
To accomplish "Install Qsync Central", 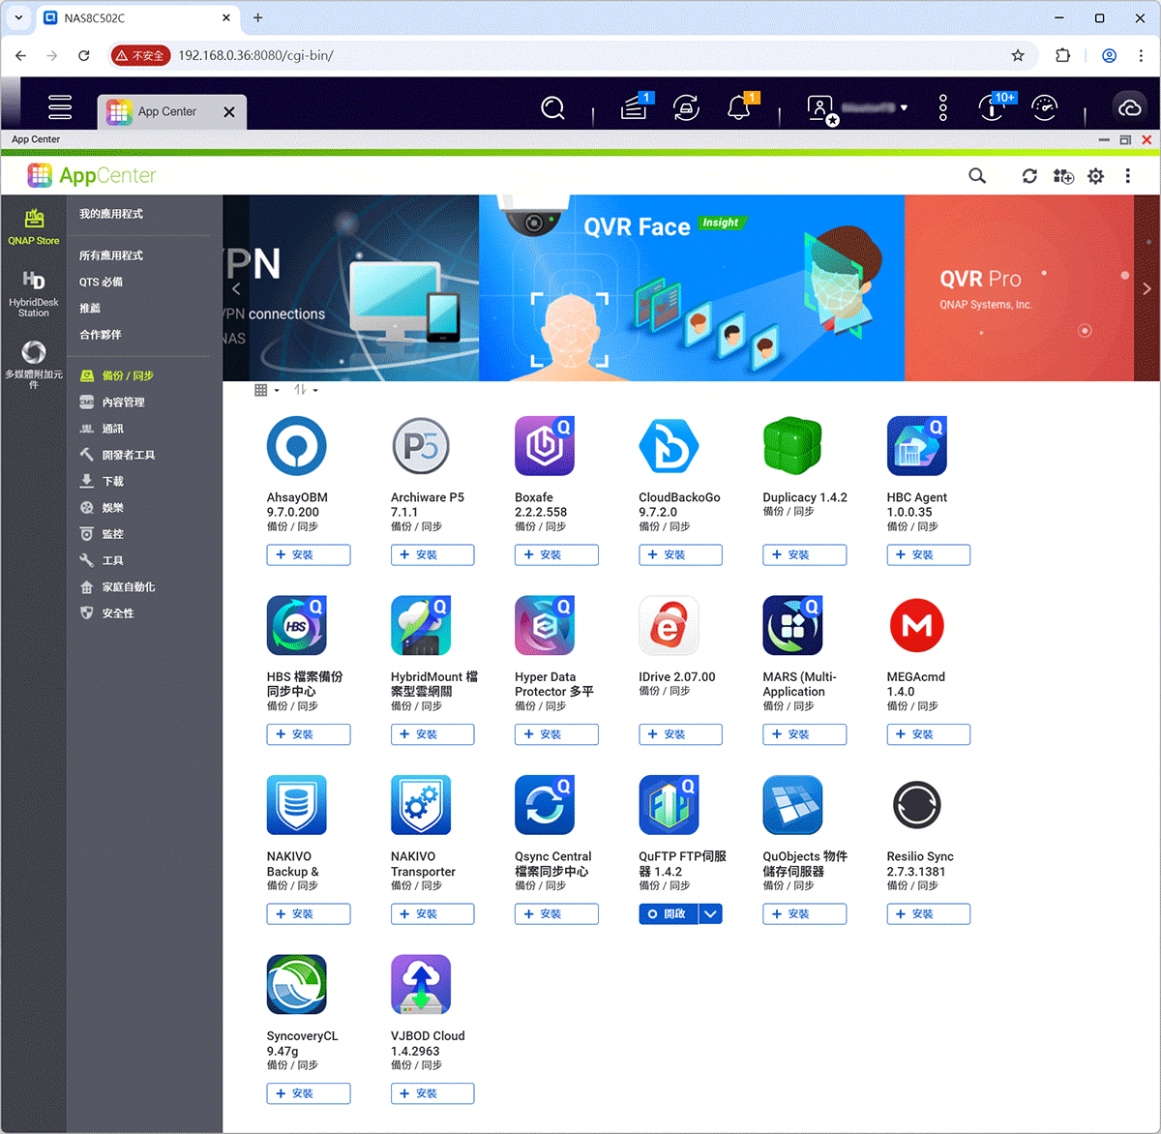I will [x=556, y=913].
